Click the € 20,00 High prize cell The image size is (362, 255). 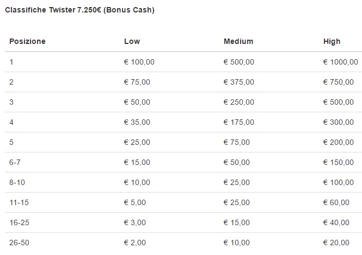[336, 243]
